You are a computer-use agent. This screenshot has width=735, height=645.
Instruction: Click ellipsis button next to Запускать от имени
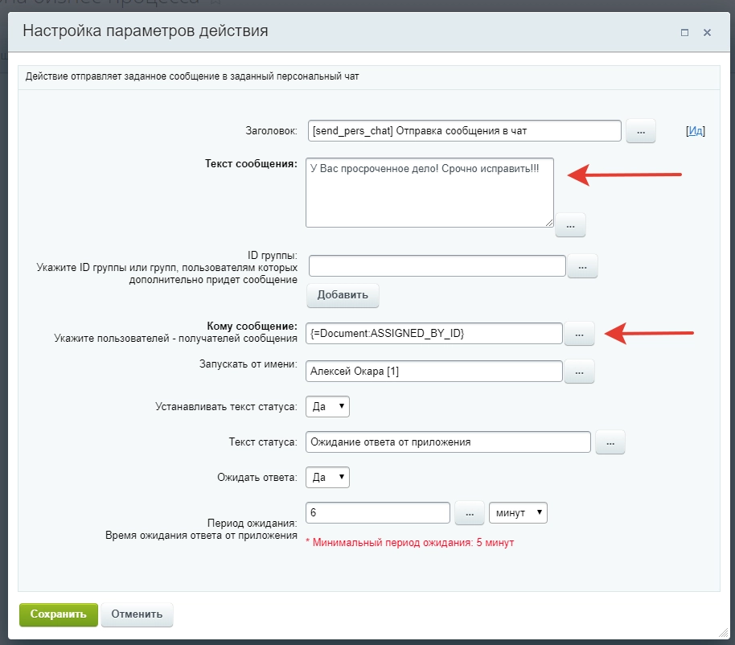click(x=579, y=371)
